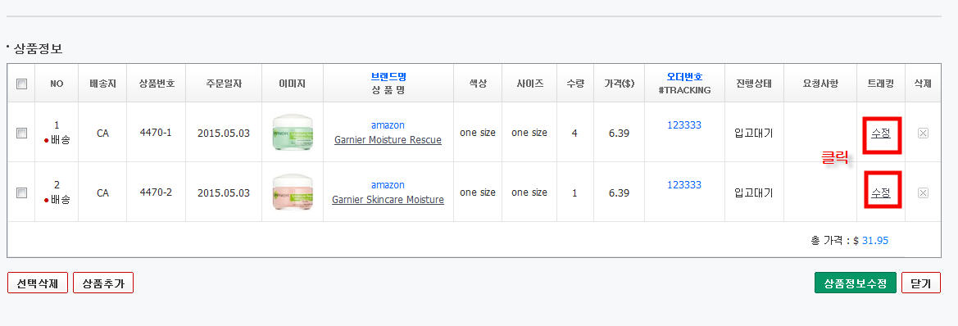This screenshot has height=326, width=958.
Task: Click the 주문일자 column header
Action: [x=224, y=84]
